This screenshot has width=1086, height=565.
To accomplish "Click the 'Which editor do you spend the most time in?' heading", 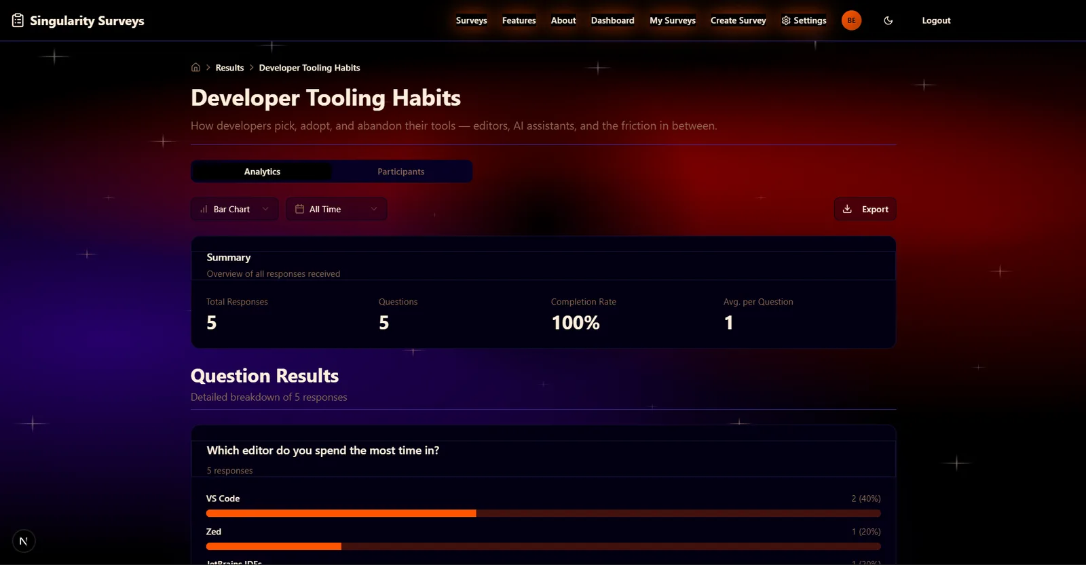I will (x=323, y=450).
